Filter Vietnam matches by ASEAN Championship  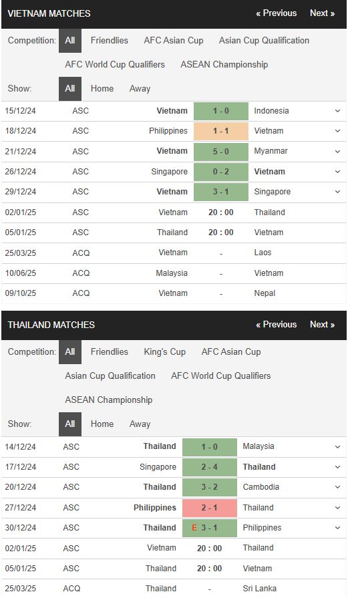click(224, 64)
